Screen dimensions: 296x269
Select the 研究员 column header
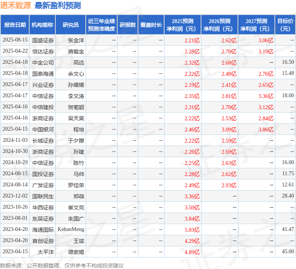(71, 25)
